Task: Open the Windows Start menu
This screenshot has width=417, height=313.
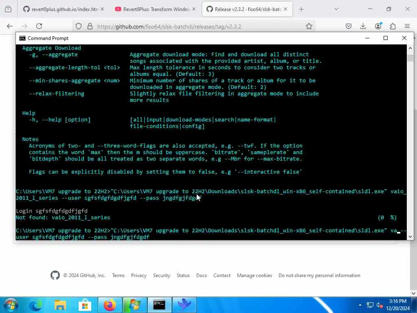Action: tap(11, 305)
